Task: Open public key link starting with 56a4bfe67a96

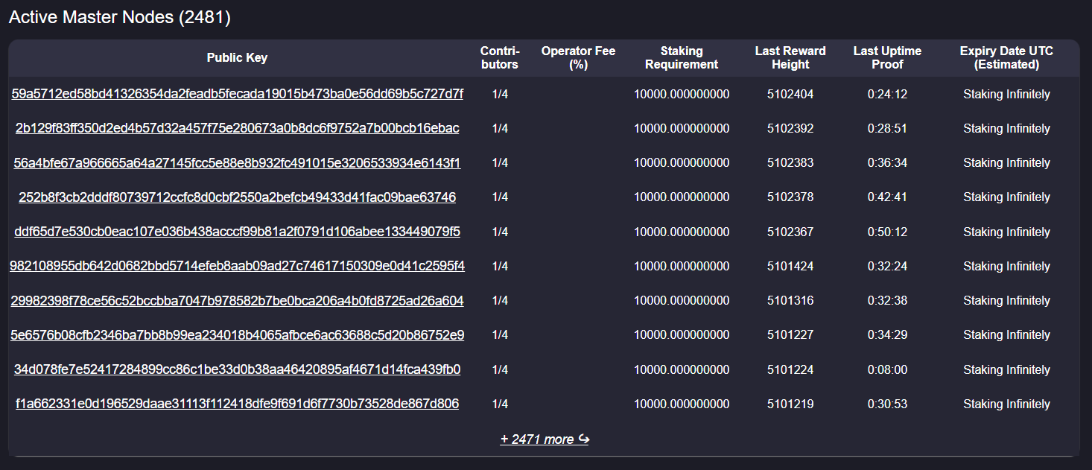Action: click(x=237, y=162)
